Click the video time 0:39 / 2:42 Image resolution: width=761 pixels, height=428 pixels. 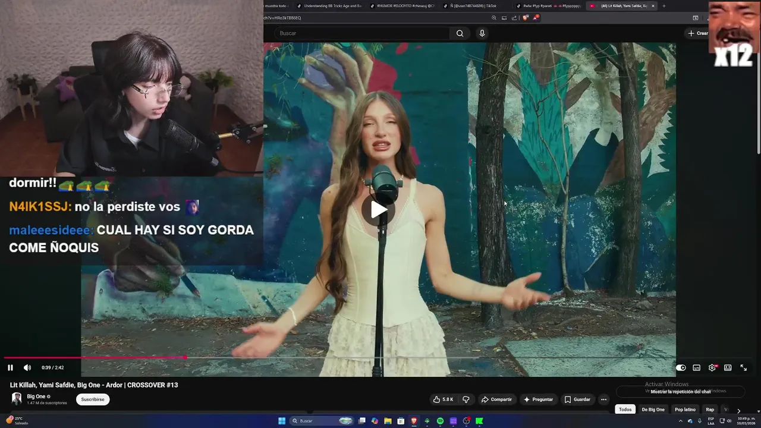pyautogui.click(x=52, y=367)
